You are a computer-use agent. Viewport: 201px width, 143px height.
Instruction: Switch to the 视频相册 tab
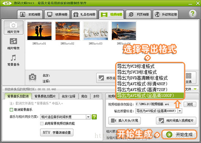(111, 14)
